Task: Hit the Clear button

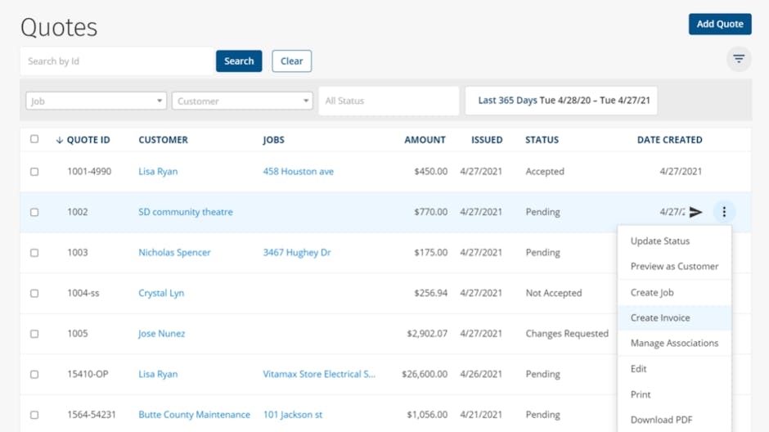Action: tap(291, 61)
